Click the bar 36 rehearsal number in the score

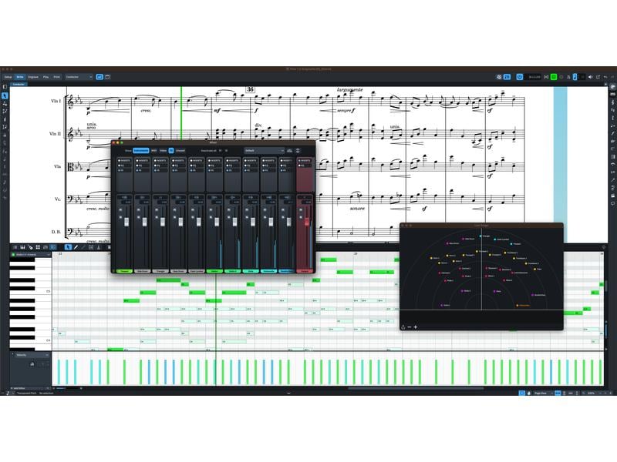[250, 89]
